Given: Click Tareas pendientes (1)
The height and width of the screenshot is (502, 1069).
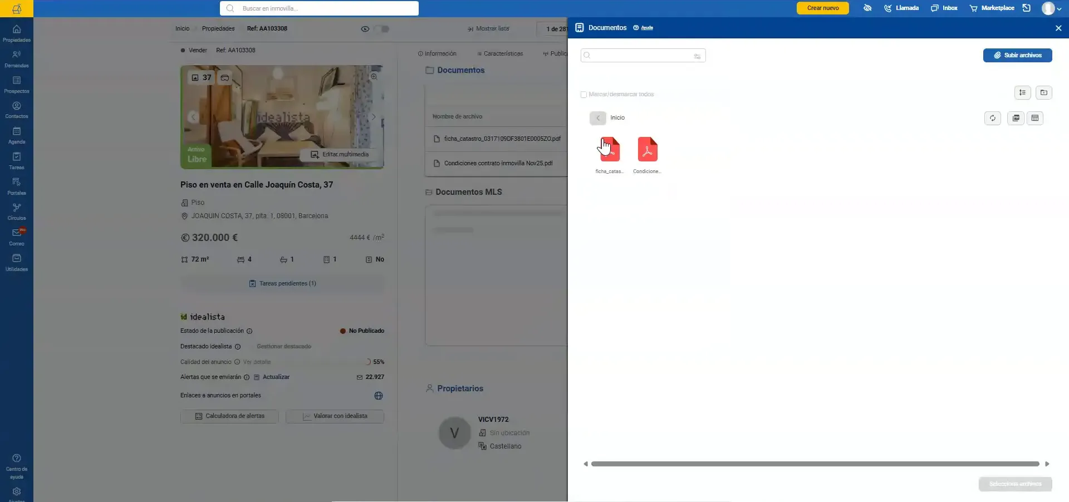Looking at the screenshot, I should tap(282, 283).
